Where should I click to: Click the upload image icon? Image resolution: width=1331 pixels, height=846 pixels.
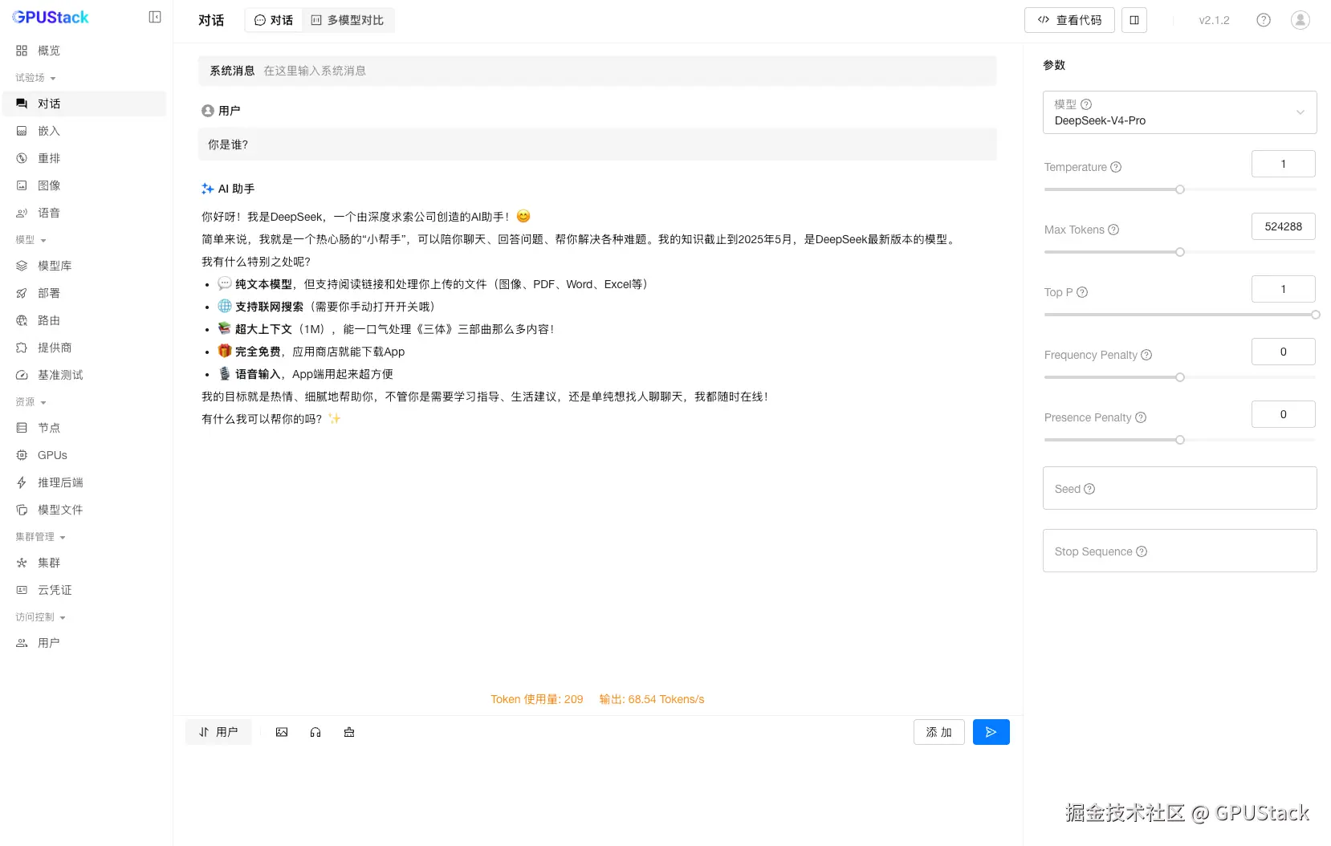[282, 732]
